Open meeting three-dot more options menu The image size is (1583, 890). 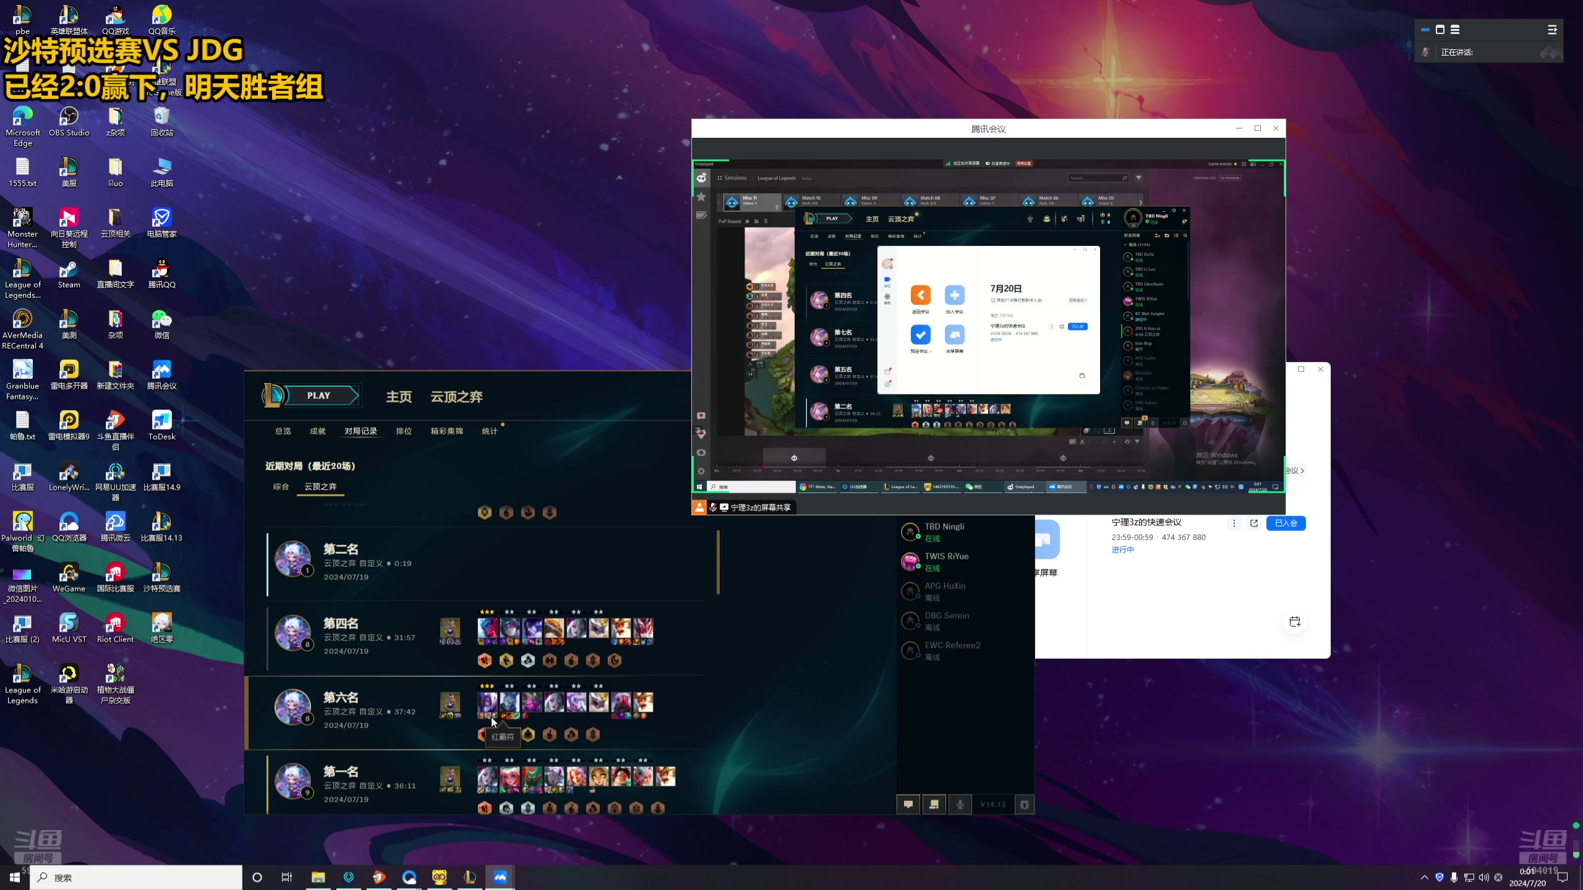pos(1234,523)
